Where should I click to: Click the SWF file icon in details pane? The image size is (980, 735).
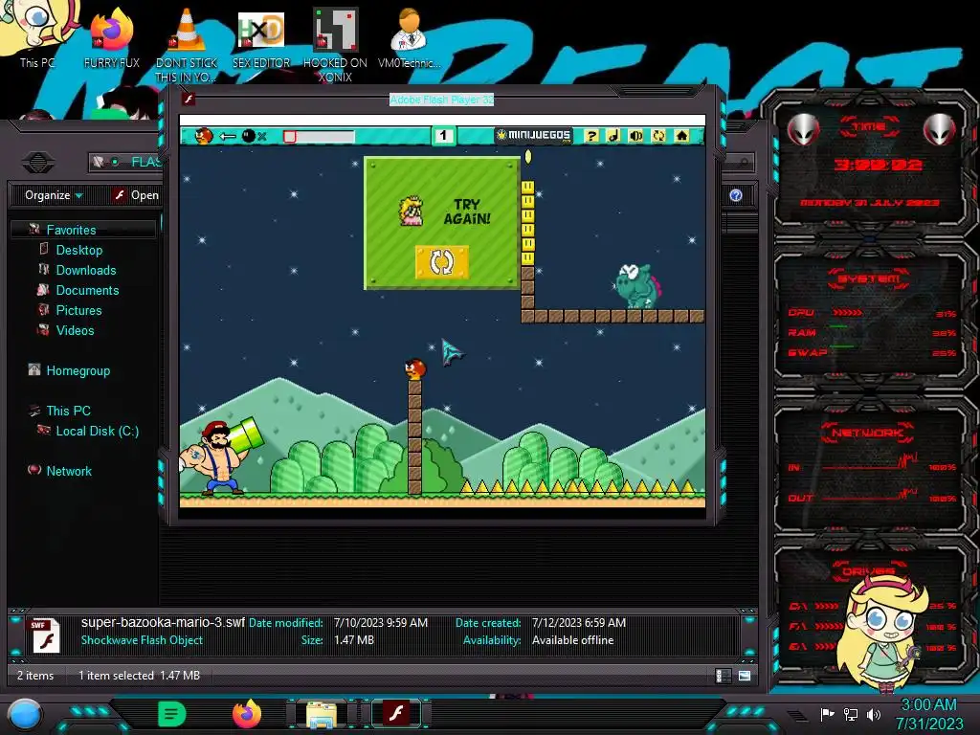coord(46,635)
